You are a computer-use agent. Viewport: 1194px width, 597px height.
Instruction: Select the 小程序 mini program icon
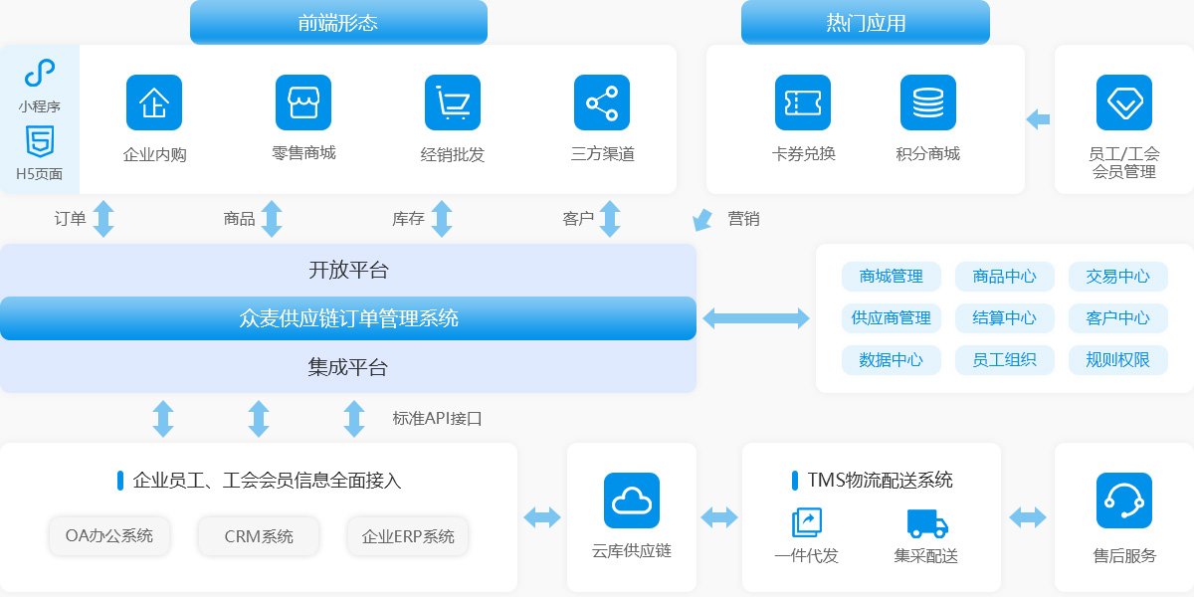pos(40,74)
